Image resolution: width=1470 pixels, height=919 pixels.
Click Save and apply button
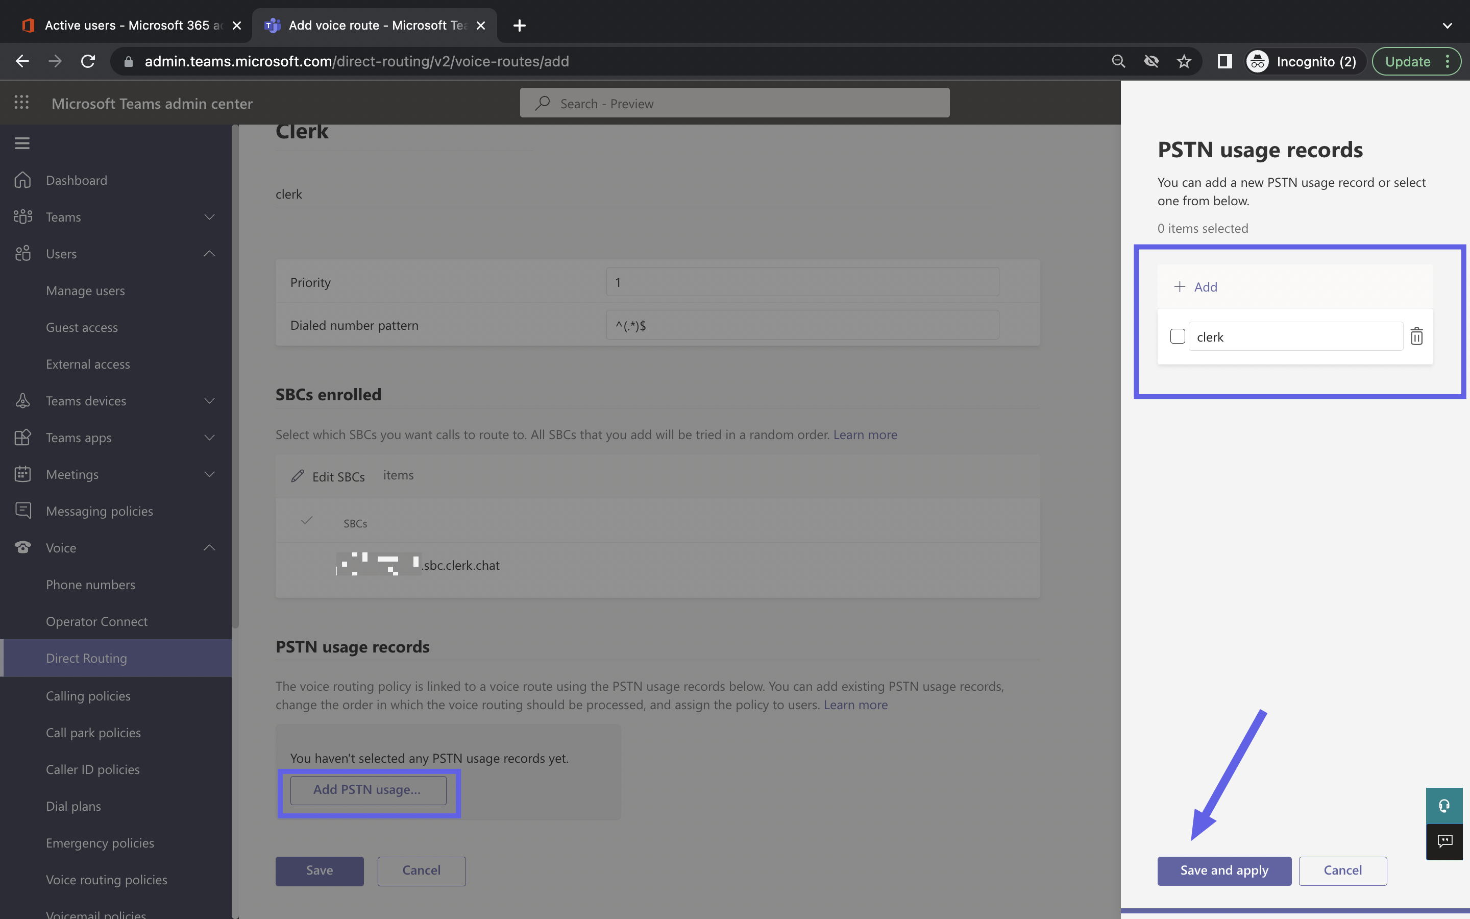point(1224,870)
